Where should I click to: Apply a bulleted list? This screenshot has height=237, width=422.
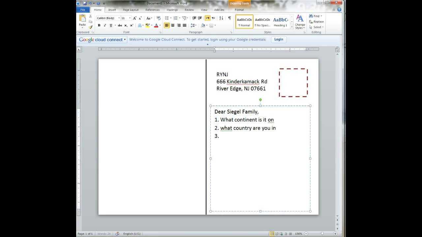pyautogui.click(x=167, y=18)
